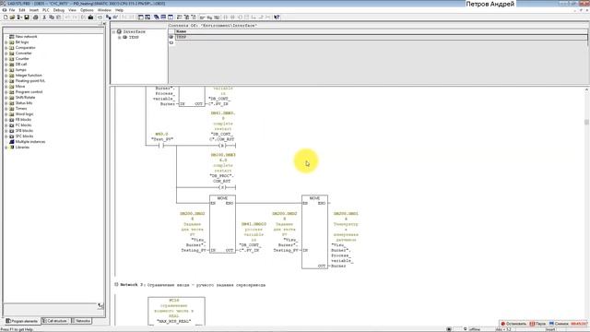The image size is (590, 332).
Task: Click the Test_PV contact
Action: [x=162, y=146]
